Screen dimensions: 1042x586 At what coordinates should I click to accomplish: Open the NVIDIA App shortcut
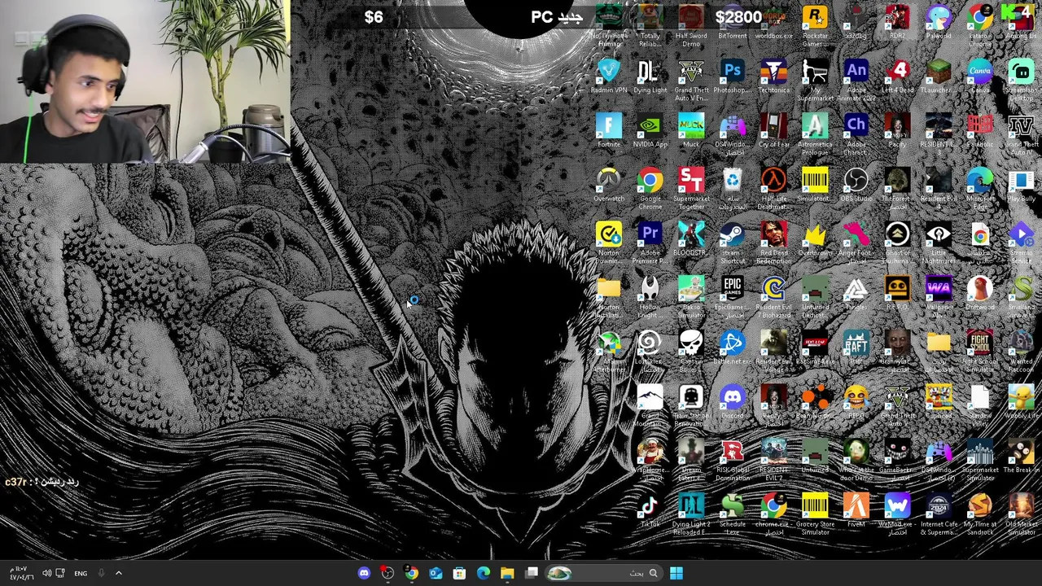(x=650, y=131)
